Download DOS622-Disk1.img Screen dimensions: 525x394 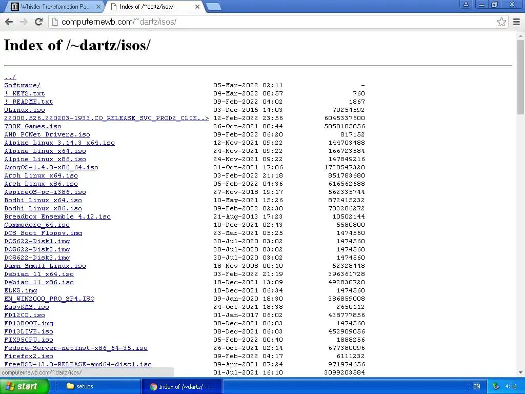[37, 241]
